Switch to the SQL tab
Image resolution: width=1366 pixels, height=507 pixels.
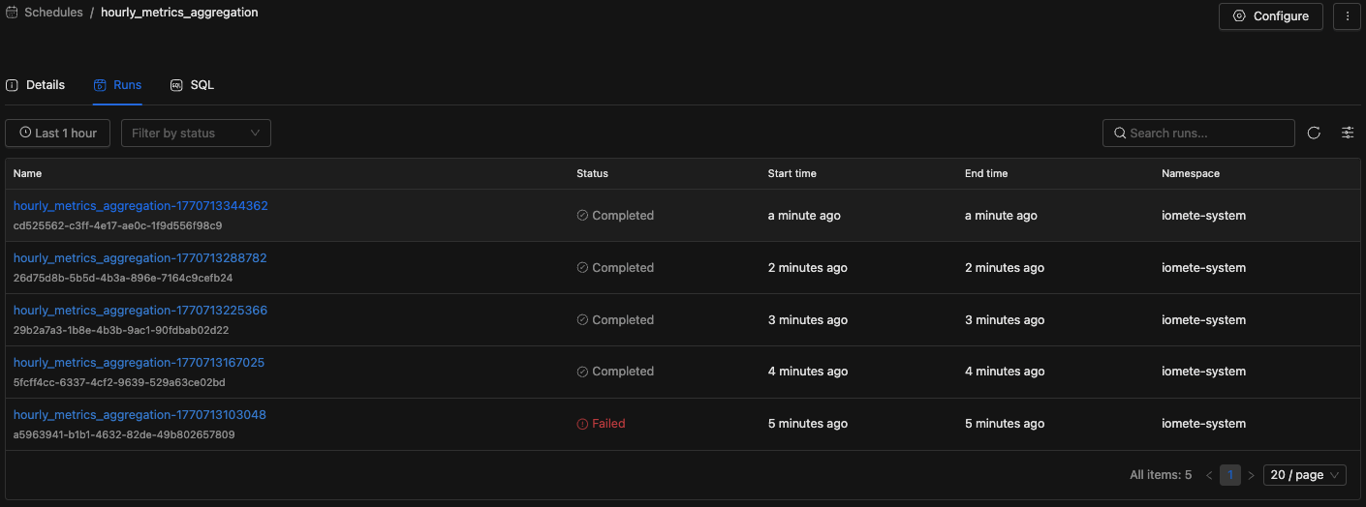coord(192,85)
